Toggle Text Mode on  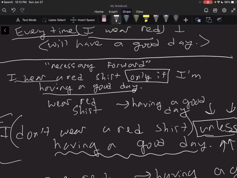pyautogui.click(x=26, y=20)
